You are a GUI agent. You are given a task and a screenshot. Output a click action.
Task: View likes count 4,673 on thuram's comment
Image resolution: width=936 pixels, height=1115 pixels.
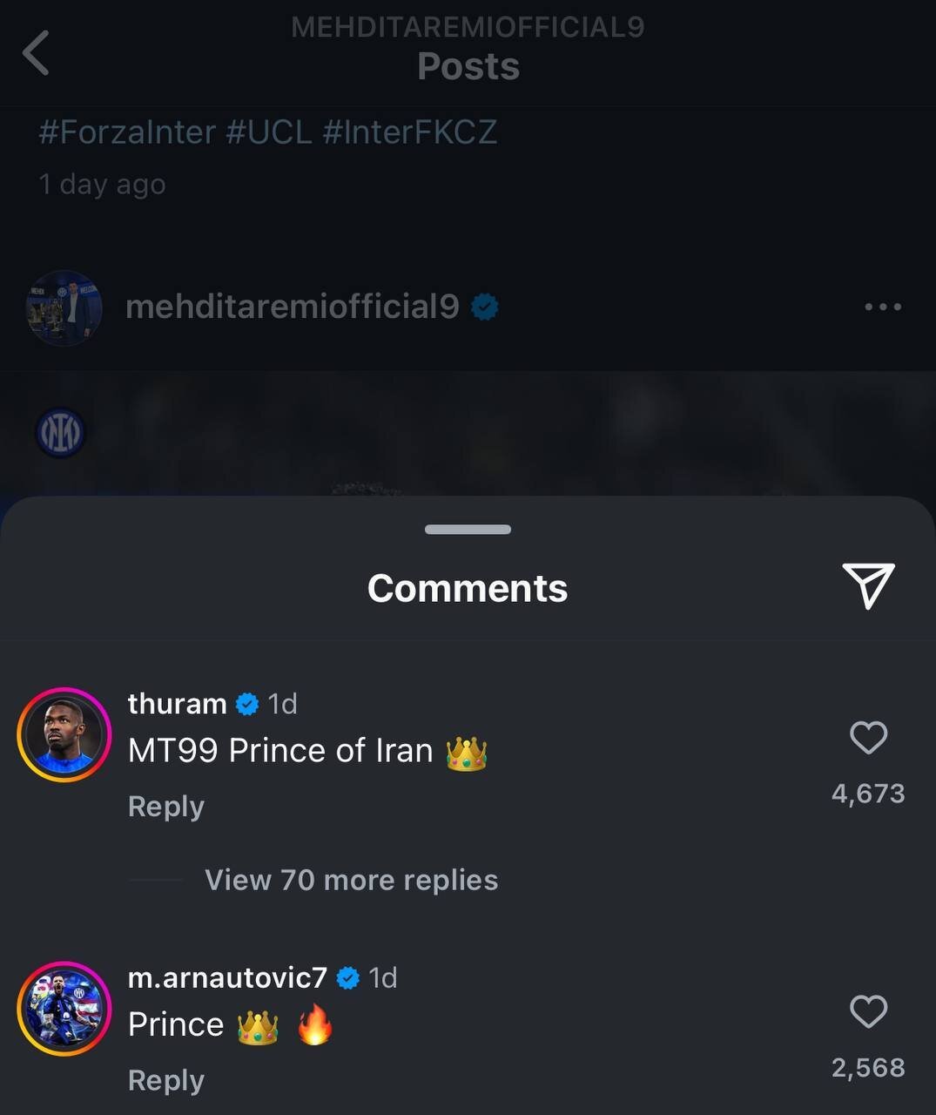[x=868, y=794]
